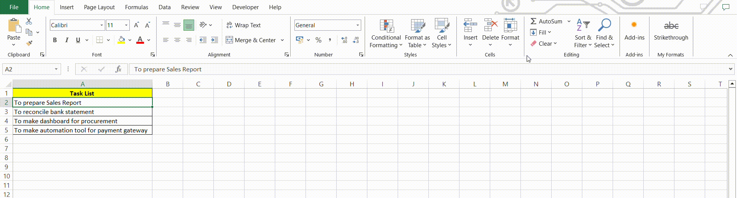The height and width of the screenshot is (198, 737).
Task: Apply the red Font Color
Action: (x=140, y=40)
